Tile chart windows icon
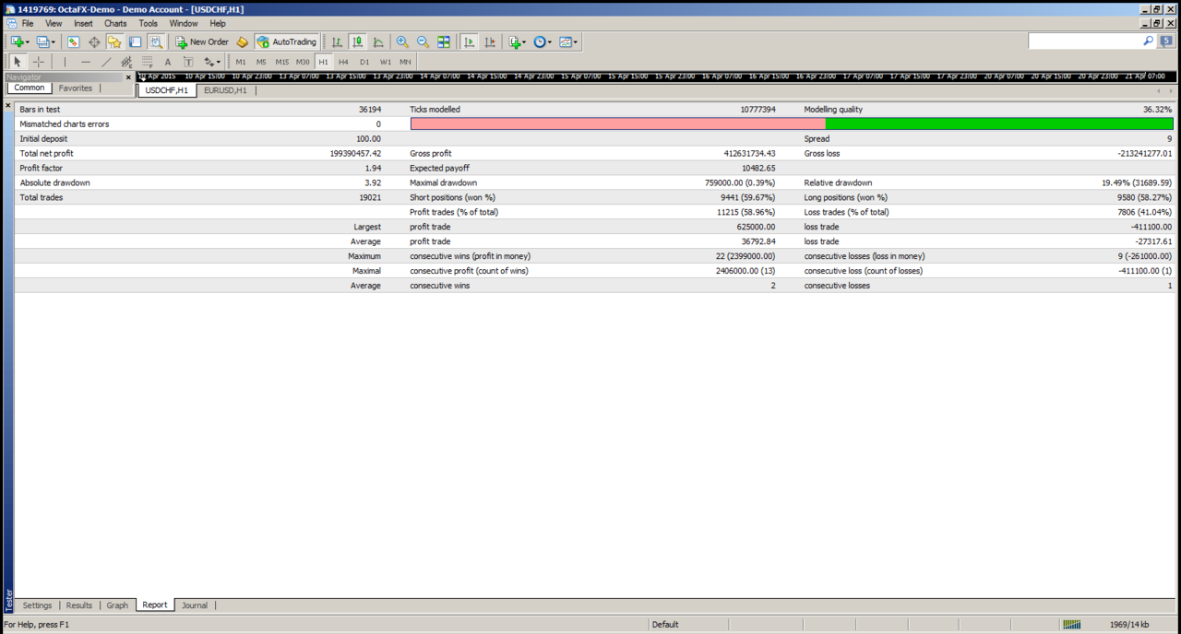Screen dimensions: 1181x634 coord(444,41)
